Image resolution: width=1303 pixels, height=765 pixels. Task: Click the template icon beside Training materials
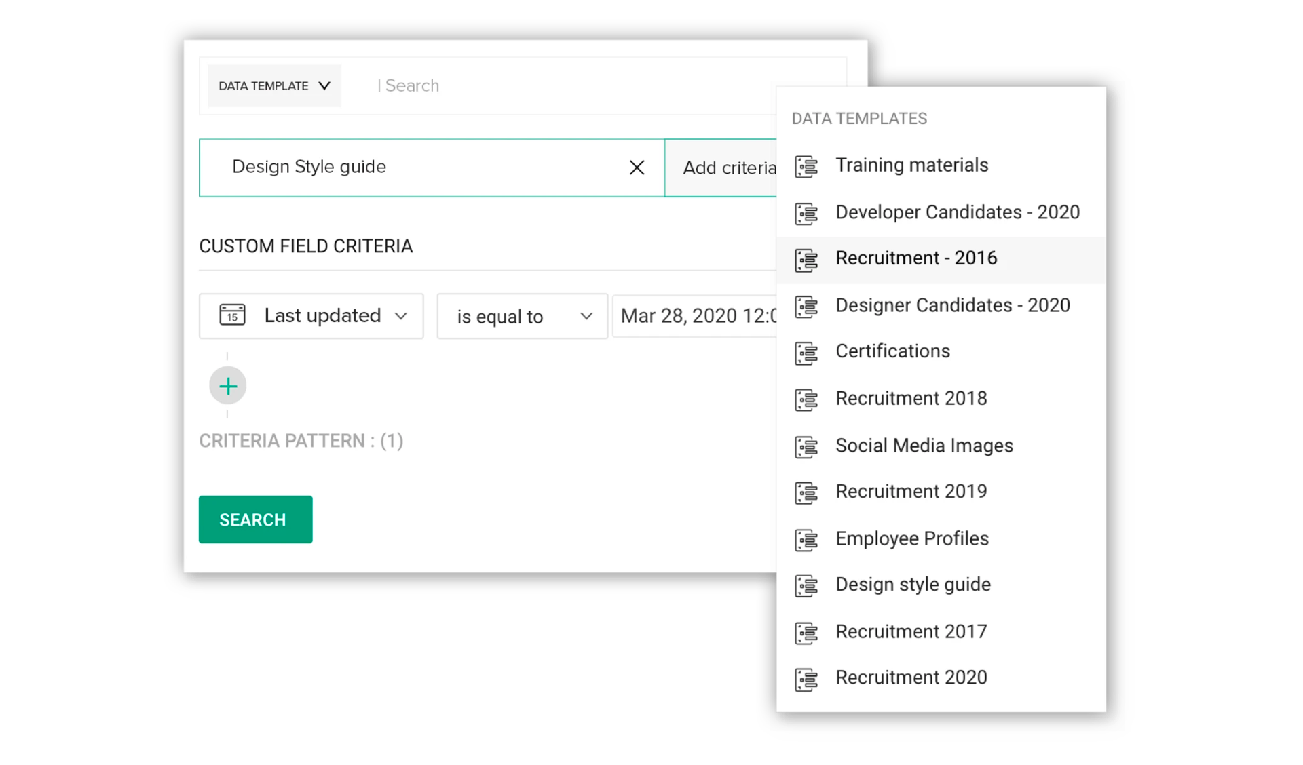806,166
